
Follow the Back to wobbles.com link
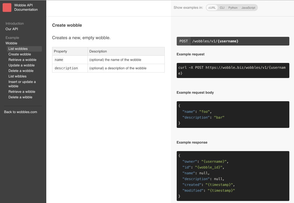tap(21, 112)
